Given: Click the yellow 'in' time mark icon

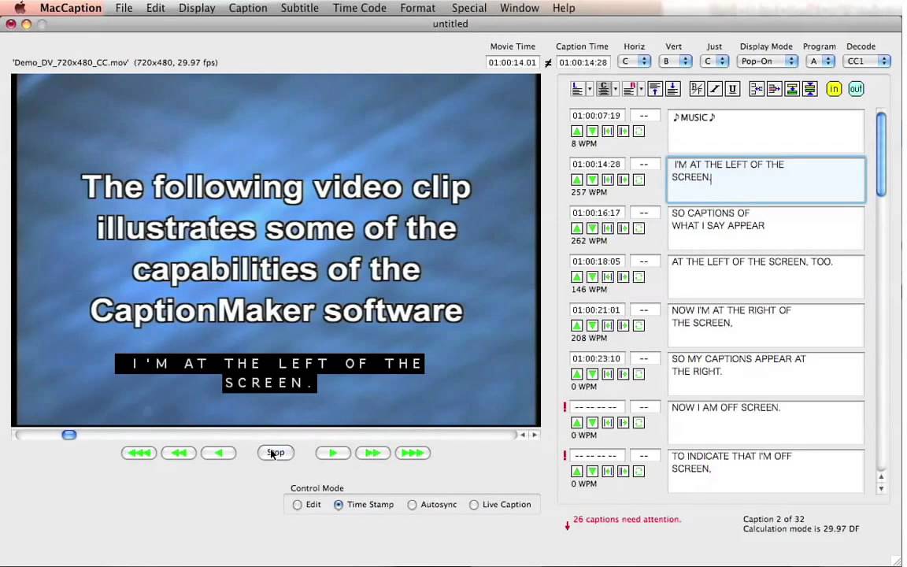Looking at the screenshot, I should pos(834,88).
